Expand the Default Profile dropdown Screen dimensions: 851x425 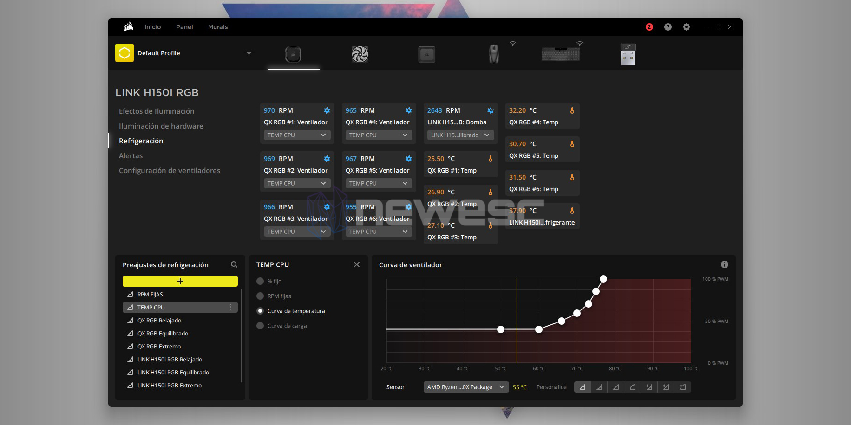click(249, 53)
